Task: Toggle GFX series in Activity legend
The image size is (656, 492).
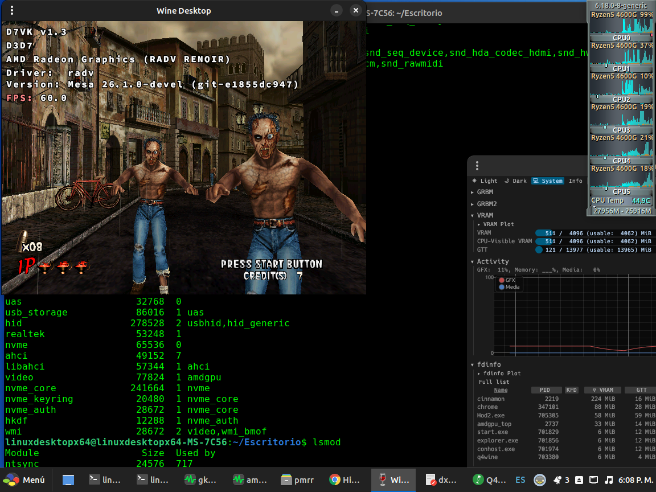Action: [507, 280]
